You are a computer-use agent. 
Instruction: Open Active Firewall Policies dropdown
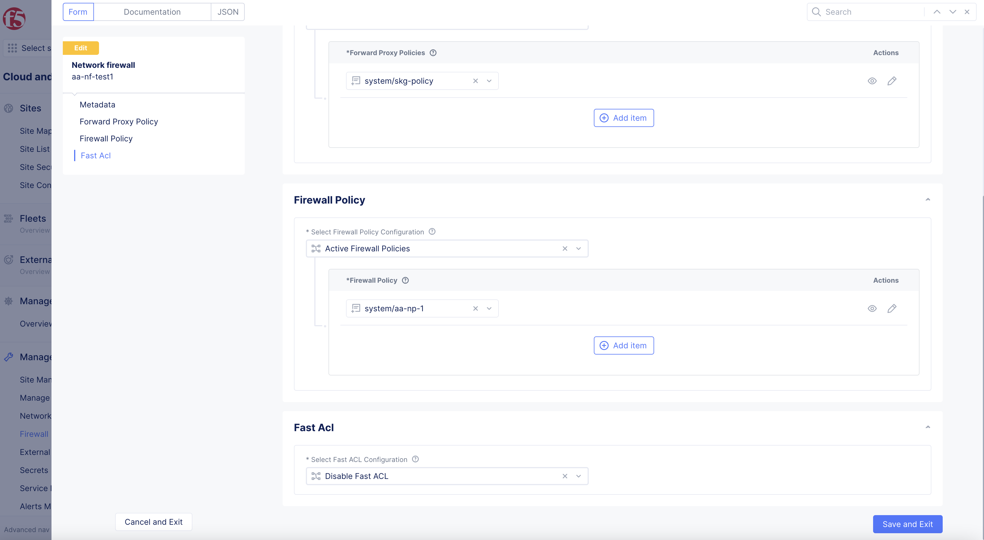click(x=578, y=249)
